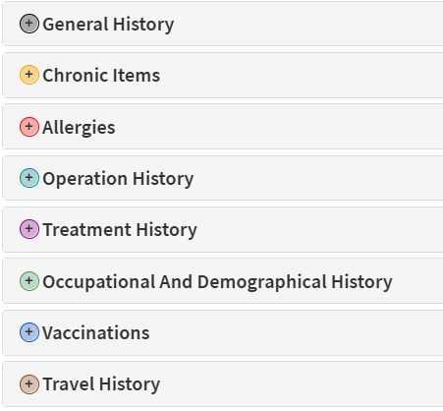
Task: Click the blue plus icon beside Vaccinations
Action: [29, 332]
